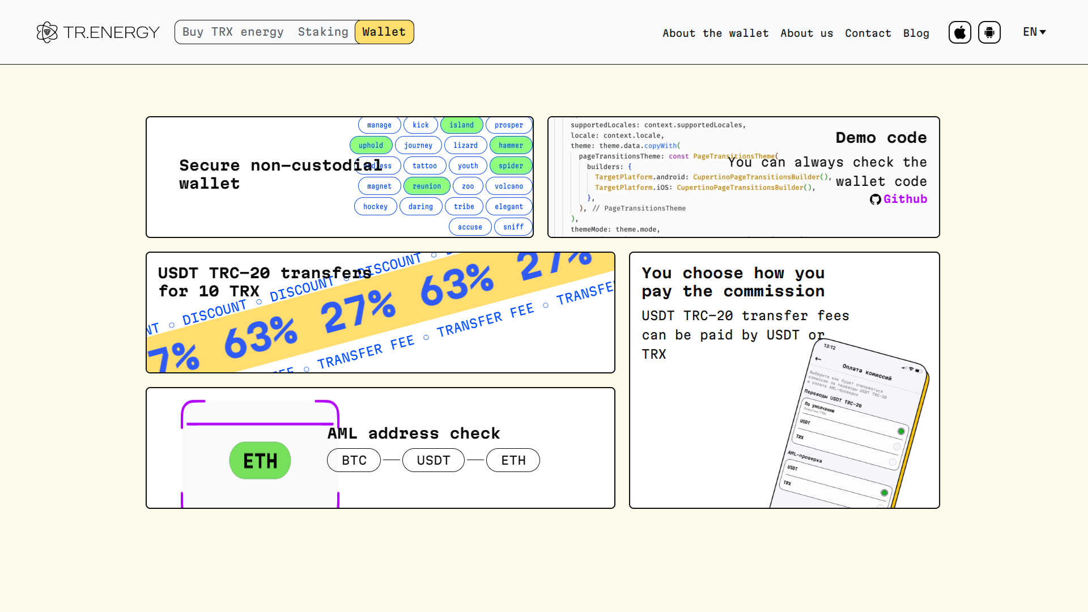Open the About the wallet link
Viewport: 1088px width, 612px height.
pyautogui.click(x=716, y=33)
